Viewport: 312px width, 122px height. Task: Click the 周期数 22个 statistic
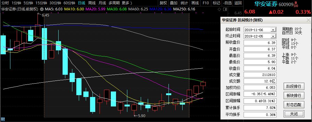tap(292, 29)
